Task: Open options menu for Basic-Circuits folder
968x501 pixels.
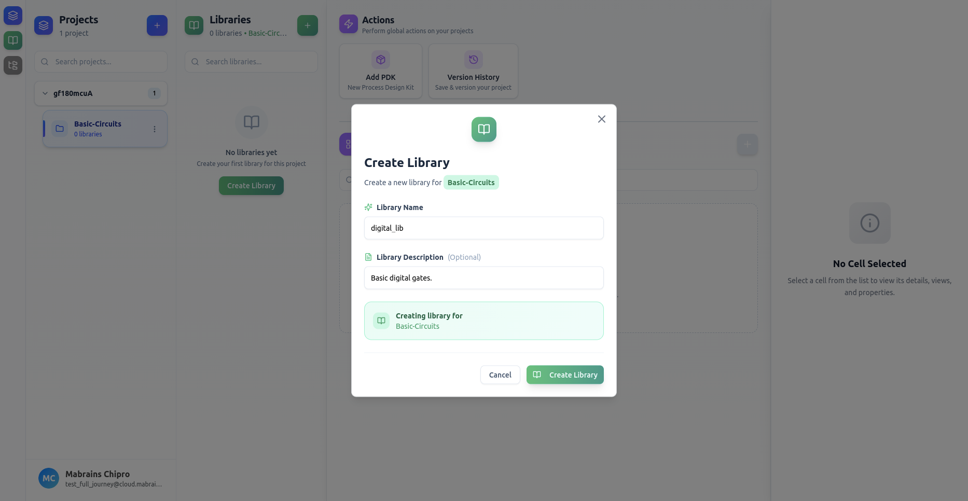Action: click(x=154, y=129)
